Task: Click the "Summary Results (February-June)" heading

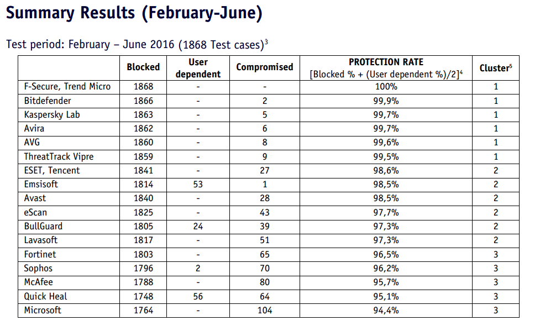Action: pyautogui.click(x=134, y=14)
